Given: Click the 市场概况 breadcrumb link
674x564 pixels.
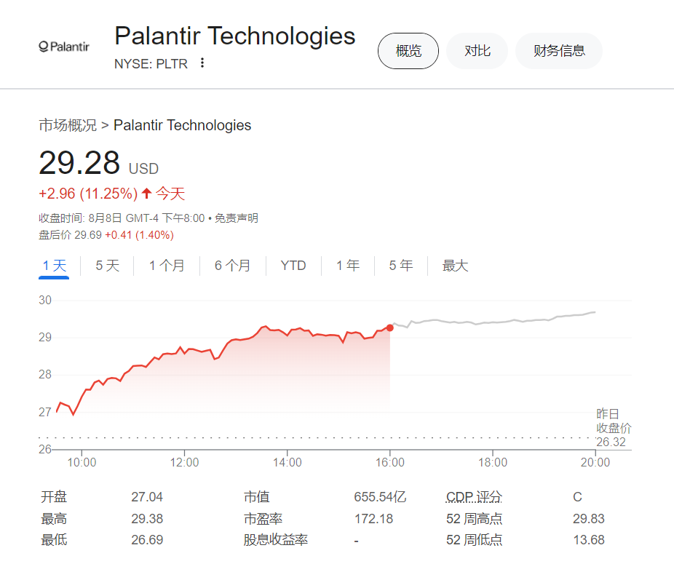Looking at the screenshot, I should tap(67, 125).
